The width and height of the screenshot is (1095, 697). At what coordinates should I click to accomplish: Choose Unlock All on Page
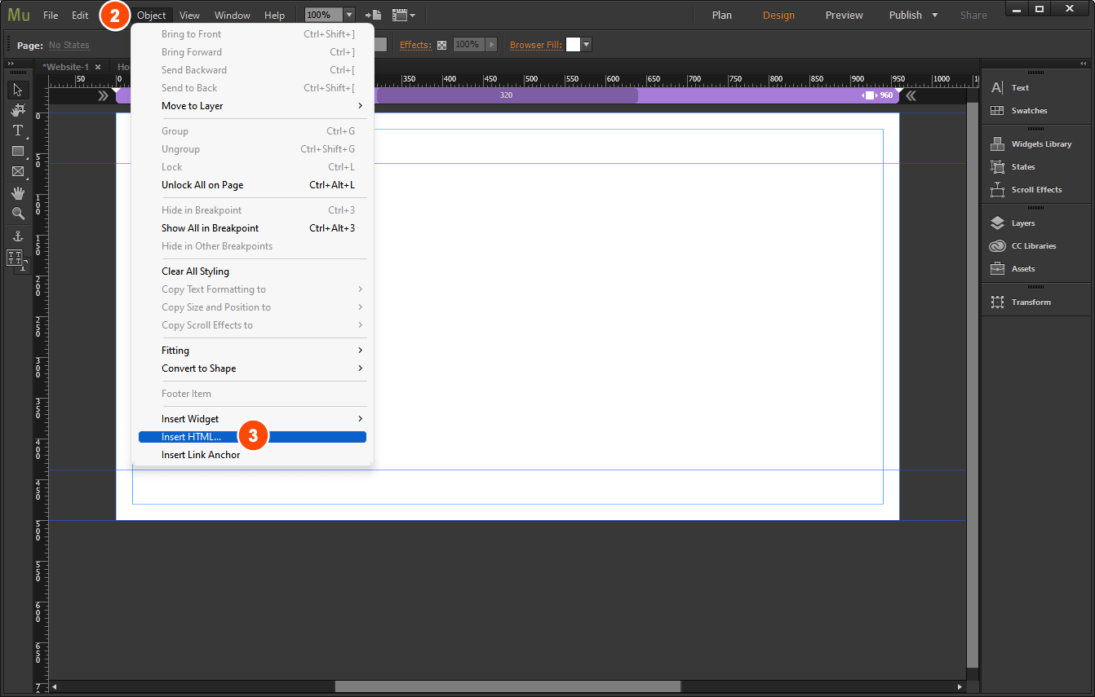(202, 185)
